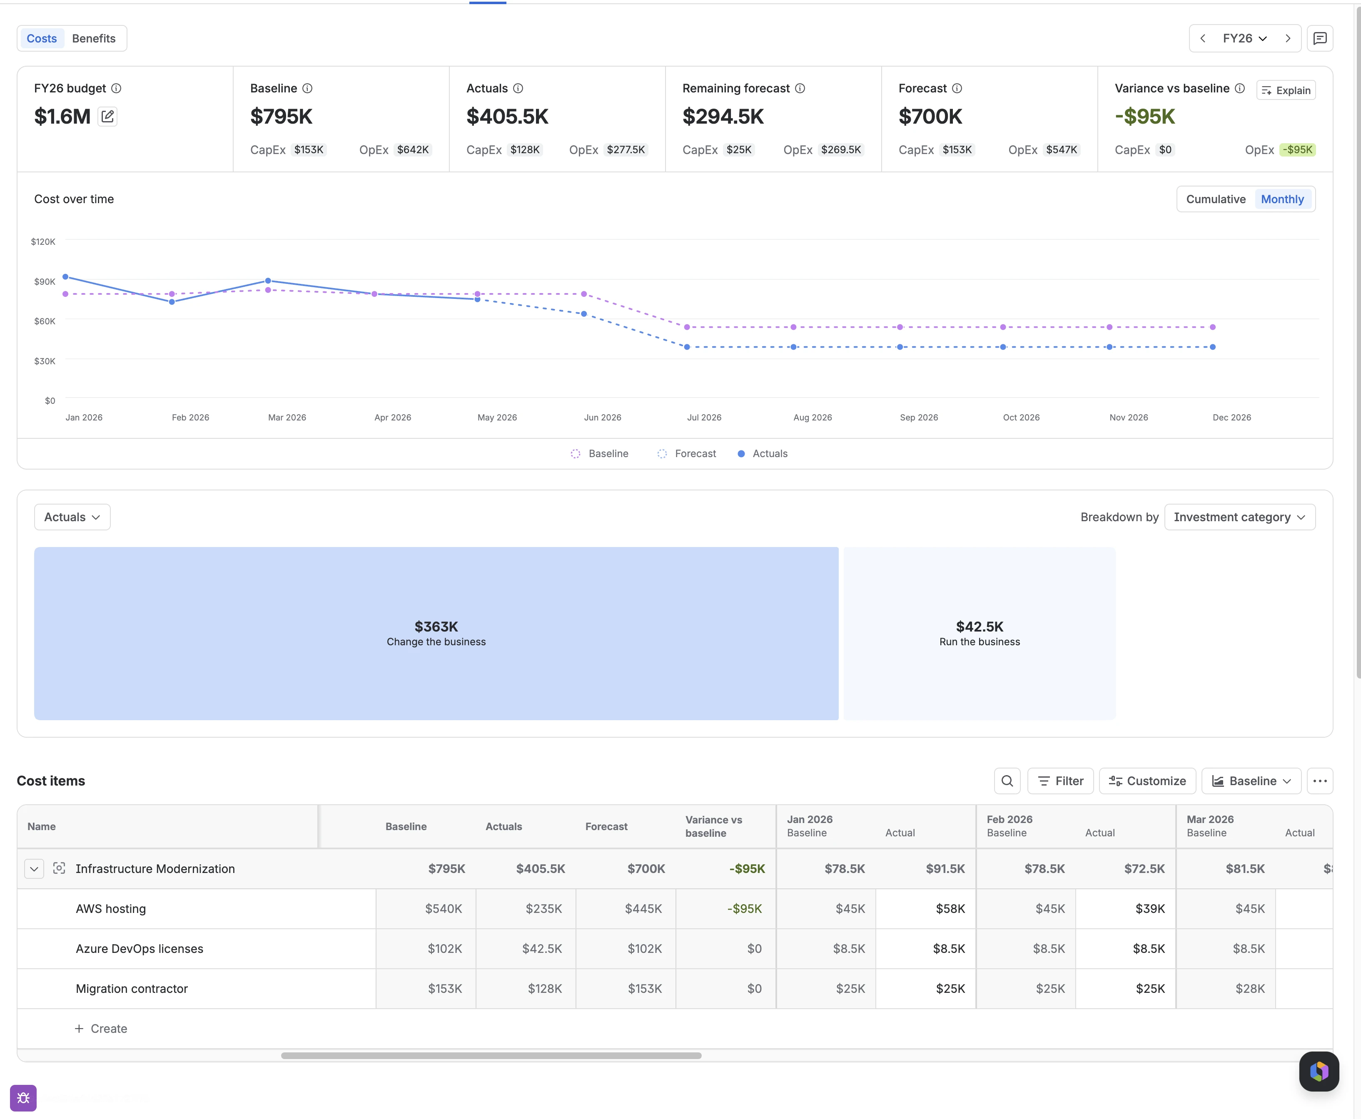The image size is (1361, 1119).
Task: Click the Feb 2026 column group header
Action: pyautogui.click(x=1010, y=819)
